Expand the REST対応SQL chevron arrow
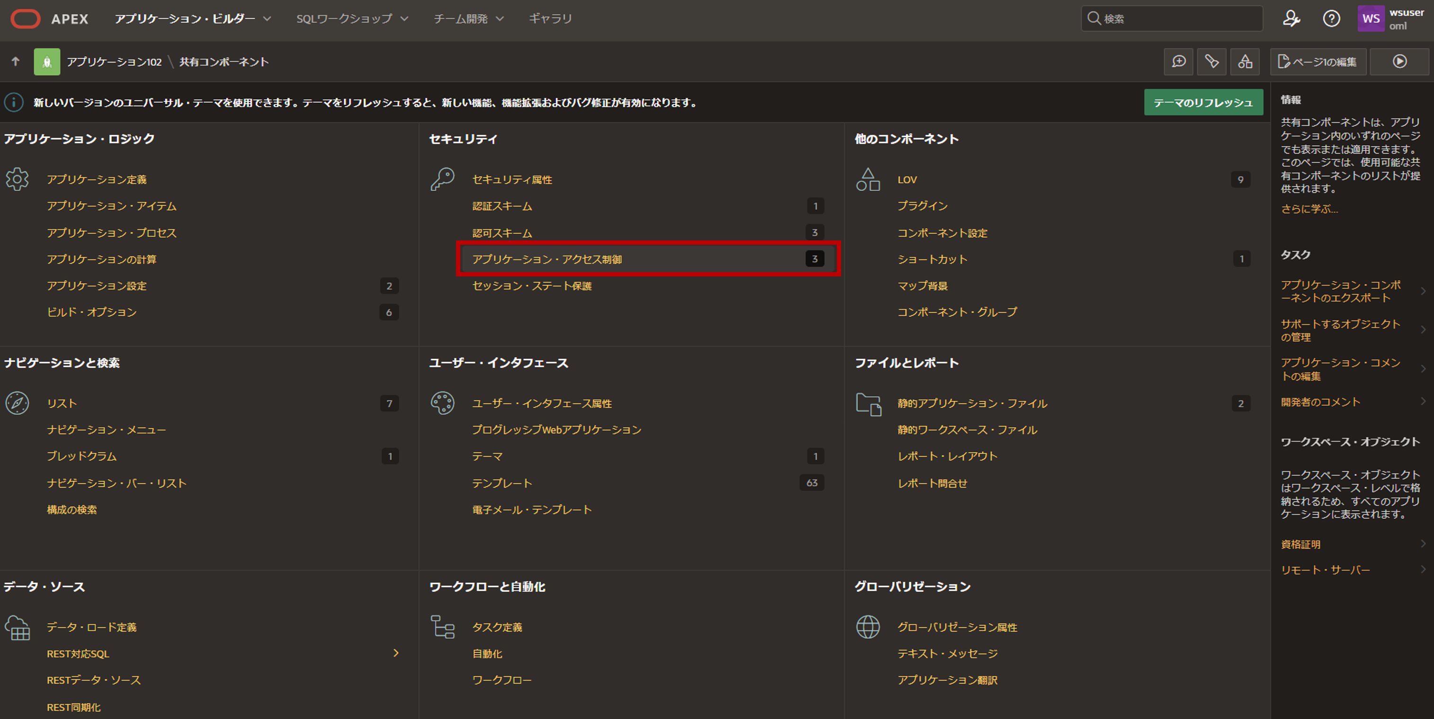This screenshot has height=719, width=1434. click(x=396, y=653)
